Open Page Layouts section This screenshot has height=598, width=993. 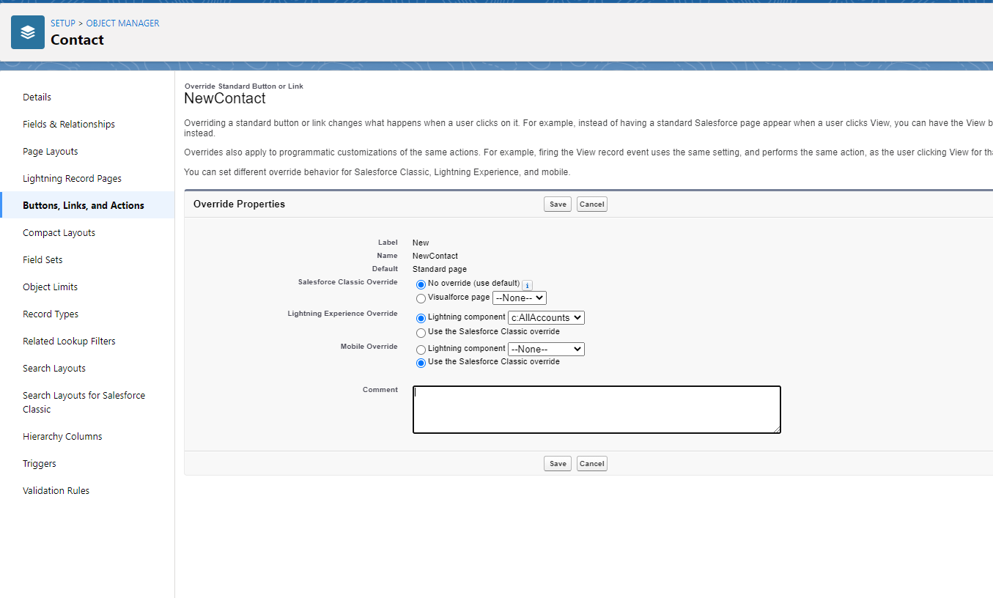point(51,151)
